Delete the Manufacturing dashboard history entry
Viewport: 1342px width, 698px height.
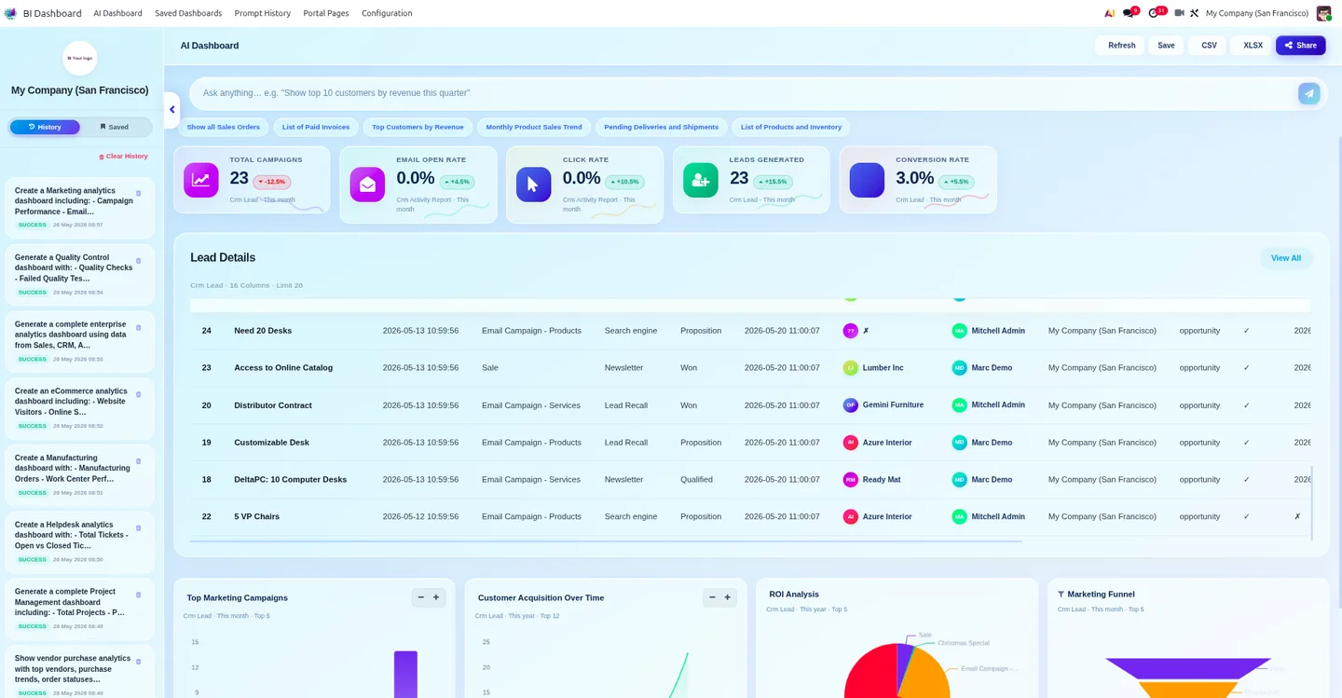click(x=139, y=460)
